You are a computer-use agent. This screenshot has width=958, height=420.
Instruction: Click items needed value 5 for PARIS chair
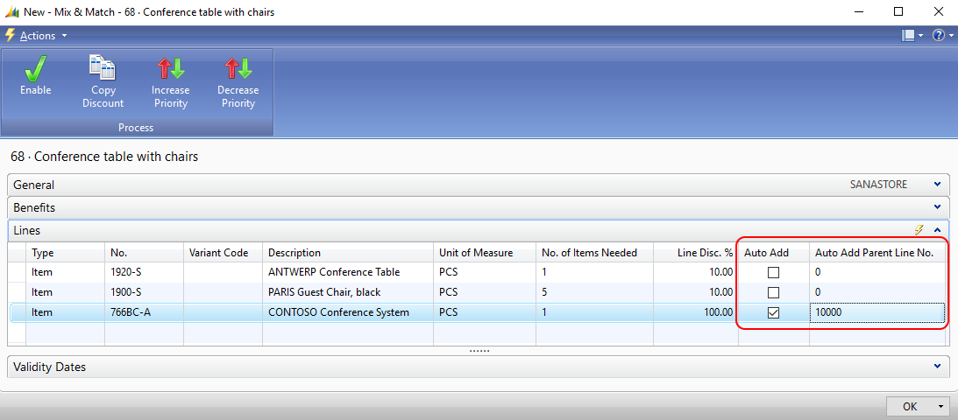coord(594,292)
